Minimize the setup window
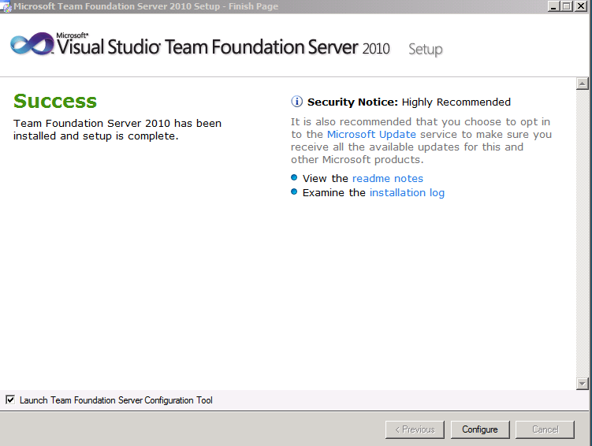The height and width of the screenshot is (446, 592). click(x=554, y=6)
